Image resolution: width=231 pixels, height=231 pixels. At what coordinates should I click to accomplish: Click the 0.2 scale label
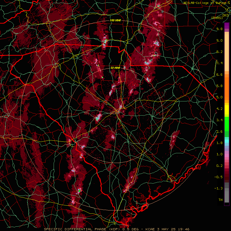pos(219,166)
